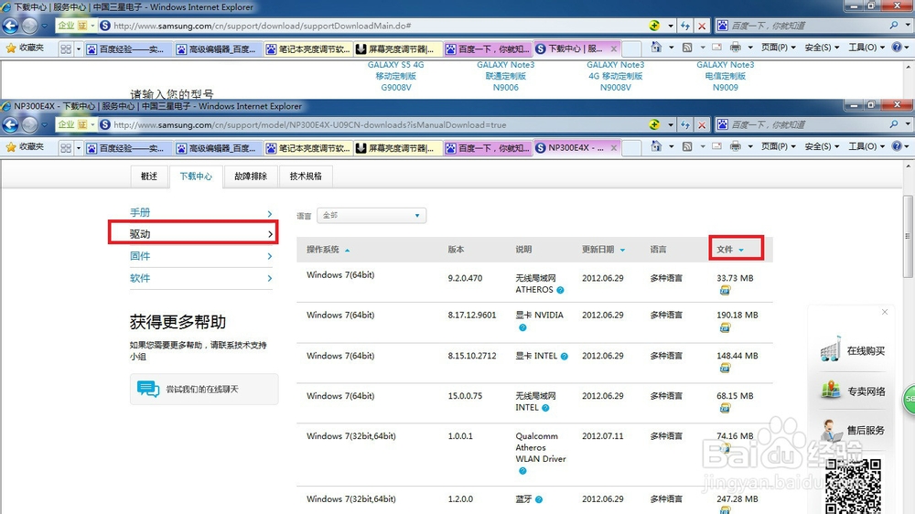This screenshot has height=514, width=915.
Task: Click Forward button in front NP300E4X window
Action: click(x=30, y=125)
